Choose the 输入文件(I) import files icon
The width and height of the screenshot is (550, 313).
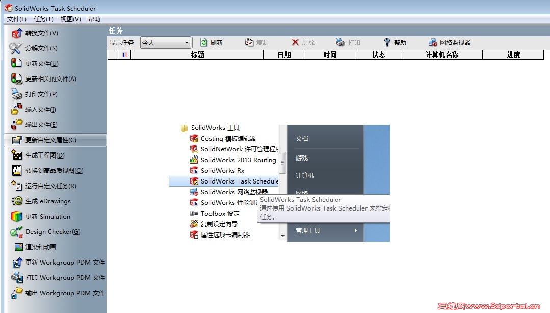(x=16, y=109)
